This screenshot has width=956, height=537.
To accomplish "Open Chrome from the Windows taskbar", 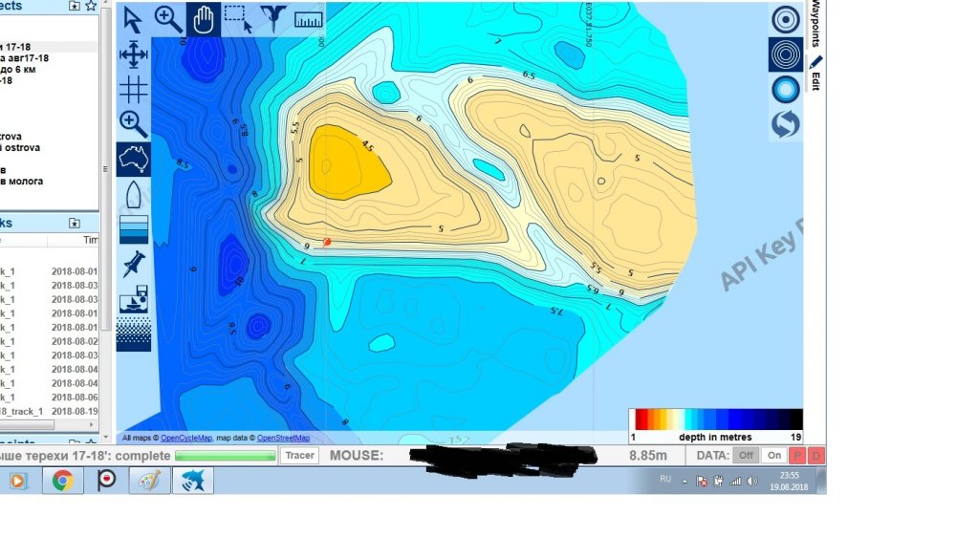I will pyautogui.click(x=63, y=481).
